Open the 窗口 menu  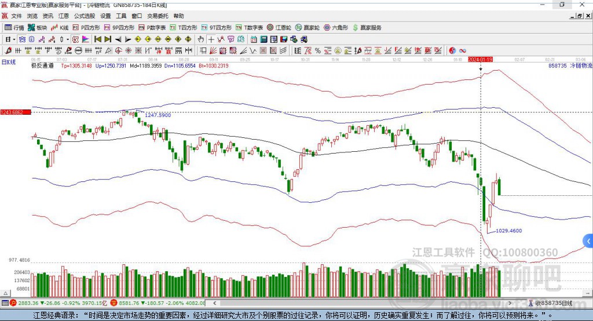137,16
